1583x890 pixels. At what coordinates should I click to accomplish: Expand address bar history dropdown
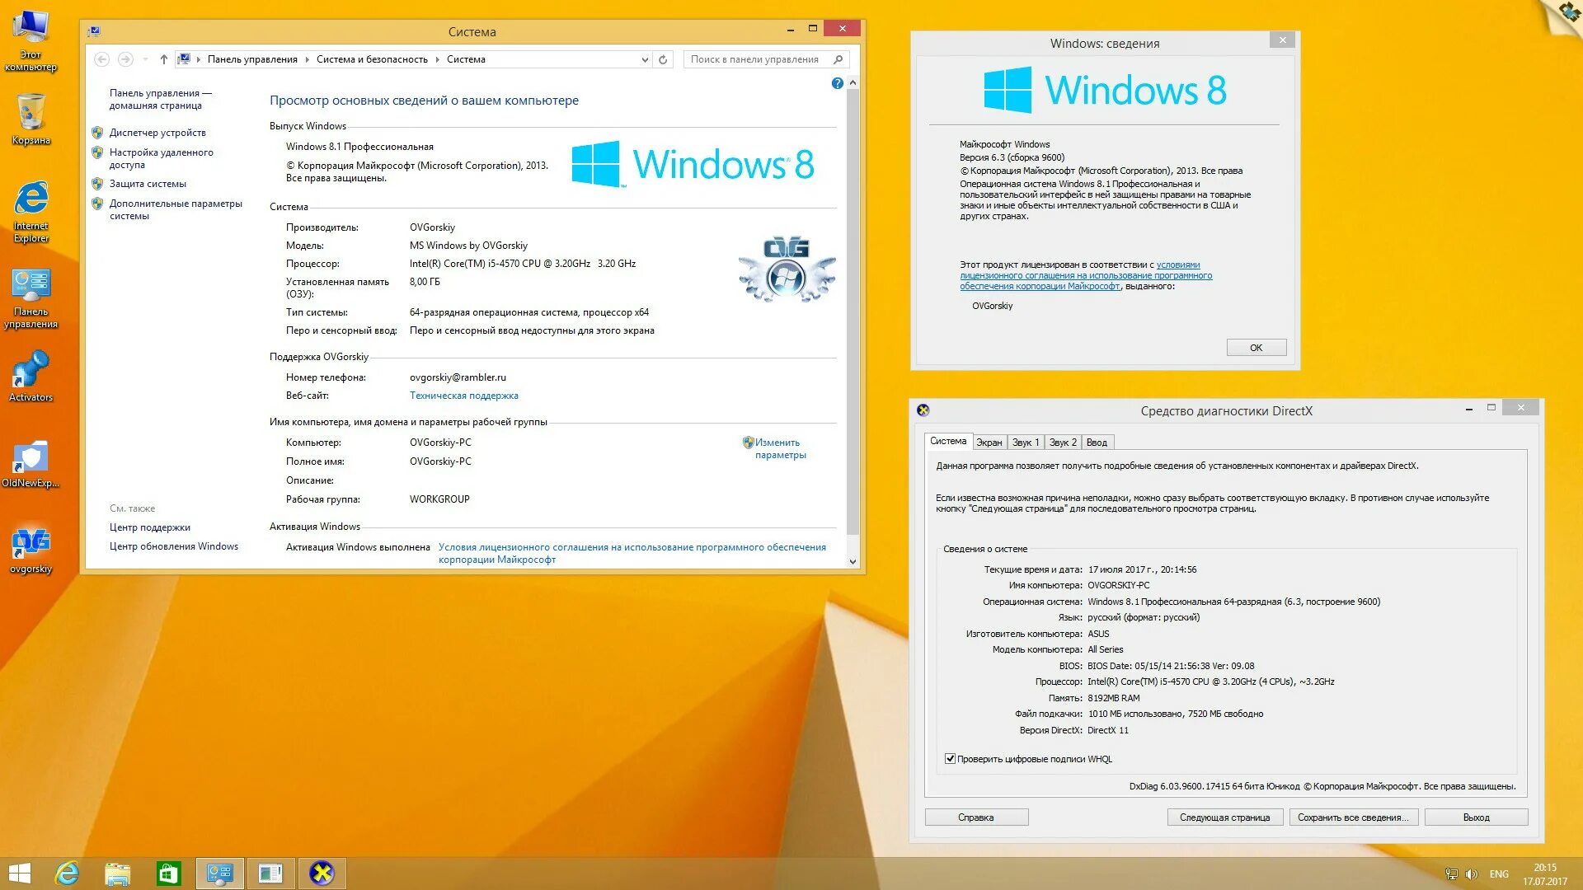[645, 59]
